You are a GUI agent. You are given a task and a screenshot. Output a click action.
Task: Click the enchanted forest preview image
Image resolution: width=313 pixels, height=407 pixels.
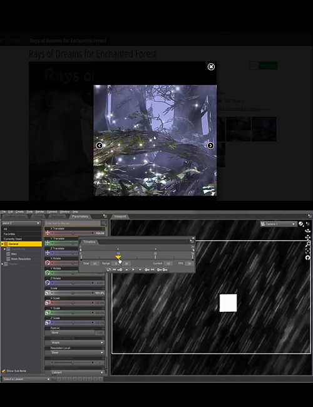(x=155, y=140)
